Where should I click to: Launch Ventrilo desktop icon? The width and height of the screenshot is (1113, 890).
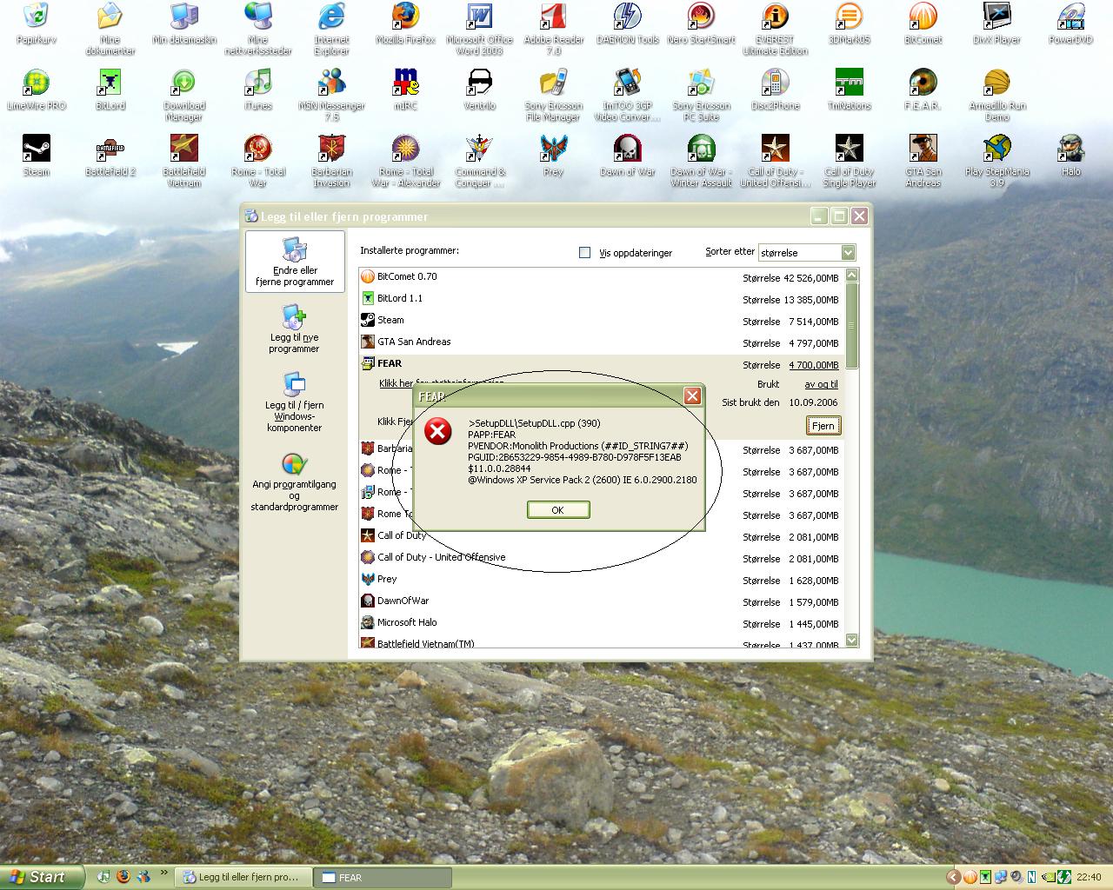pyautogui.click(x=479, y=90)
